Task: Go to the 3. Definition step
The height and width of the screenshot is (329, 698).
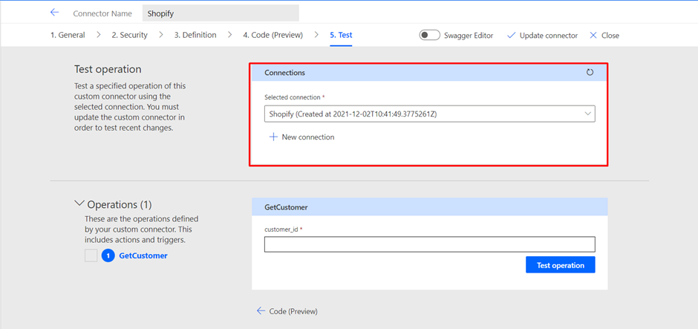Action: [x=195, y=35]
